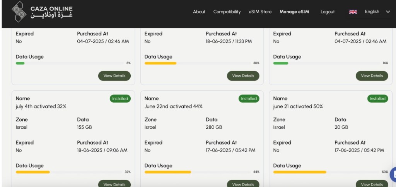Open the eSIM Store
The image size is (396, 187).
pos(260,12)
